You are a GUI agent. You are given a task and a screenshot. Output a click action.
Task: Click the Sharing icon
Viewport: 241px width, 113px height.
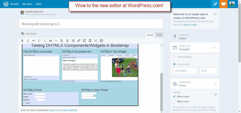(175, 84)
